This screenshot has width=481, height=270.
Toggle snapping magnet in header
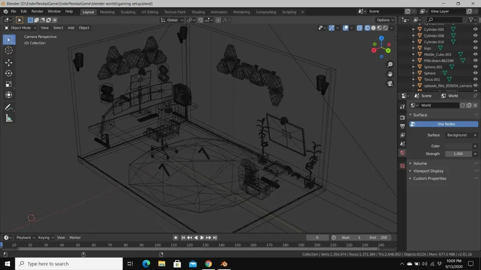click(x=200, y=20)
